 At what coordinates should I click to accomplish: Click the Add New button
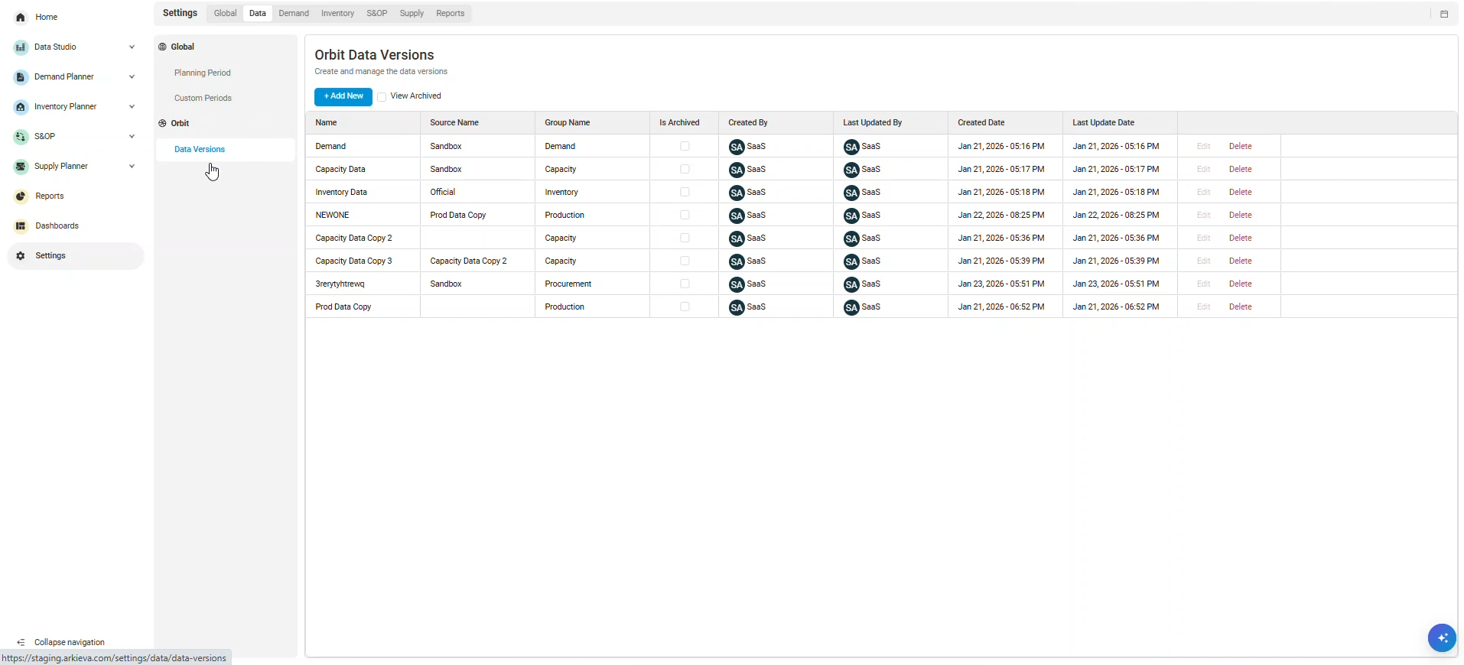pos(343,96)
